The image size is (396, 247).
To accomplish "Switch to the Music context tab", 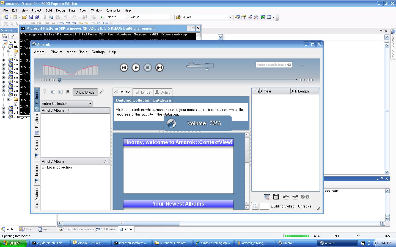I will (122, 92).
